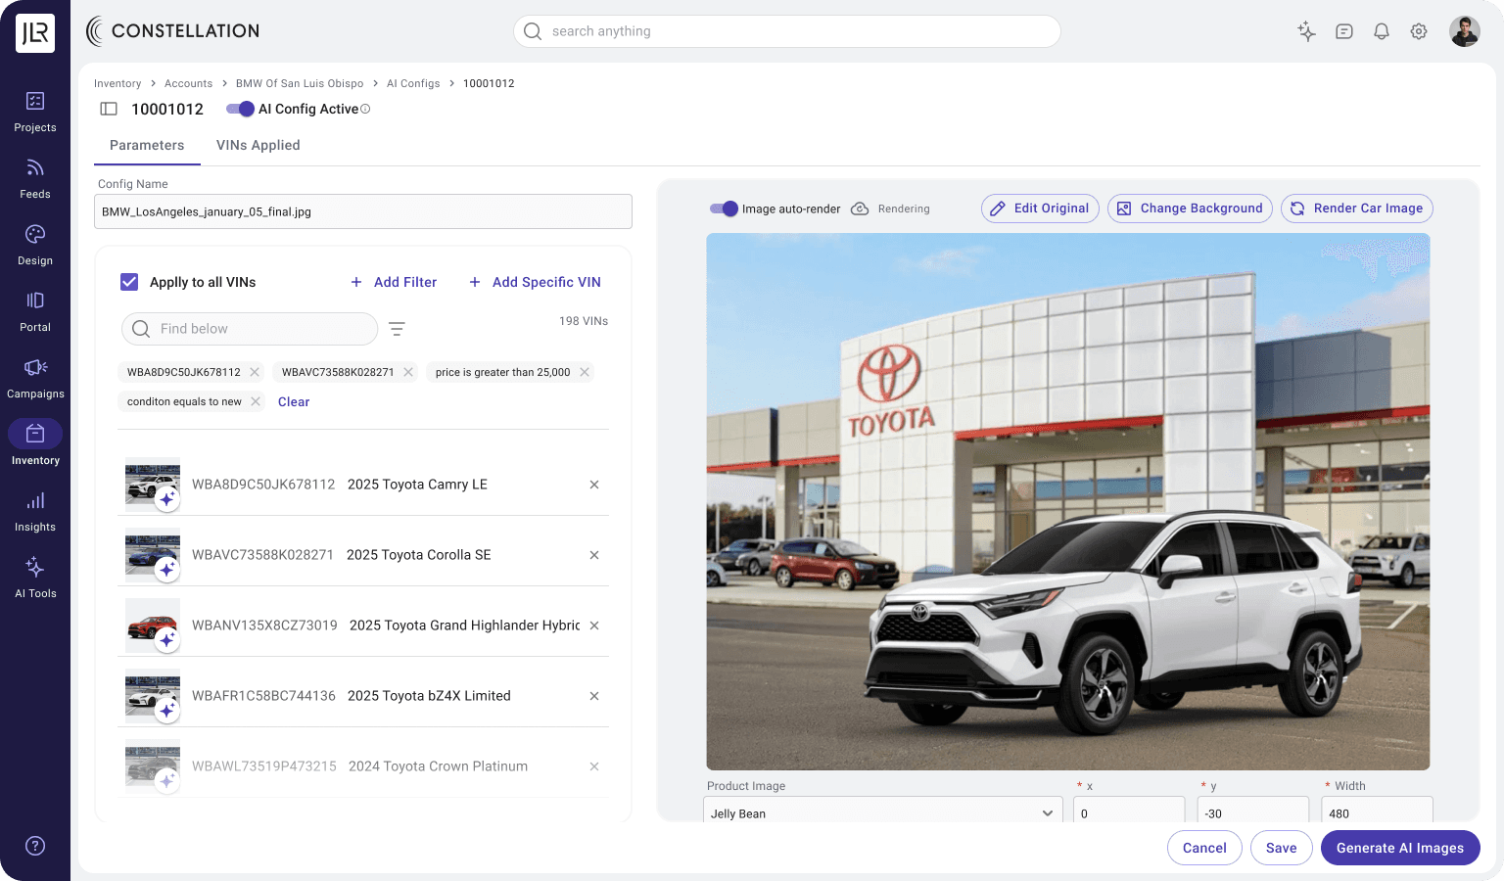Click the y input showing -30
Image resolution: width=1504 pixels, height=881 pixels.
pyautogui.click(x=1253, y=812)
